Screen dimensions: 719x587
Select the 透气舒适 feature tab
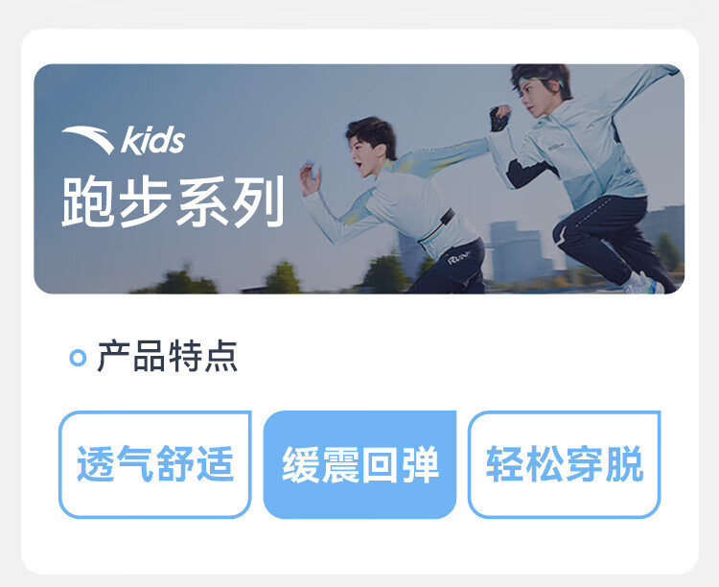tap(155, 464)
